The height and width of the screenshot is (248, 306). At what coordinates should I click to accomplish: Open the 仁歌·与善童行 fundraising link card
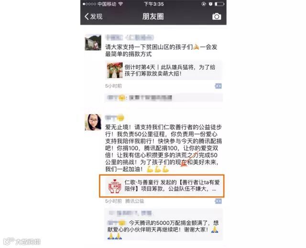pyautogui.click(x=162, y=186)
